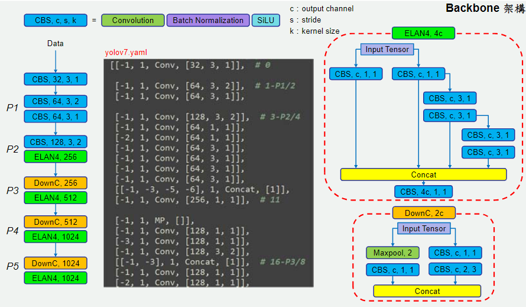Screen dimensions: 526x307
Task: Click the green Convolution legend box
Action: 133,20
